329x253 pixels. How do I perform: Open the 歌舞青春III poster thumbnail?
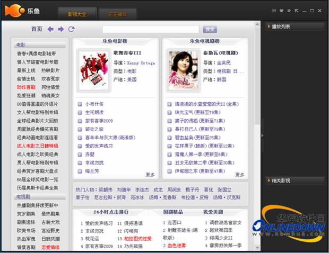[93, 70]
